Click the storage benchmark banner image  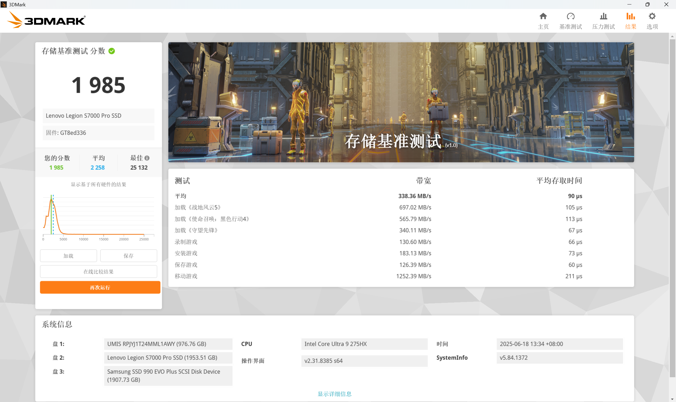[401, 102]
